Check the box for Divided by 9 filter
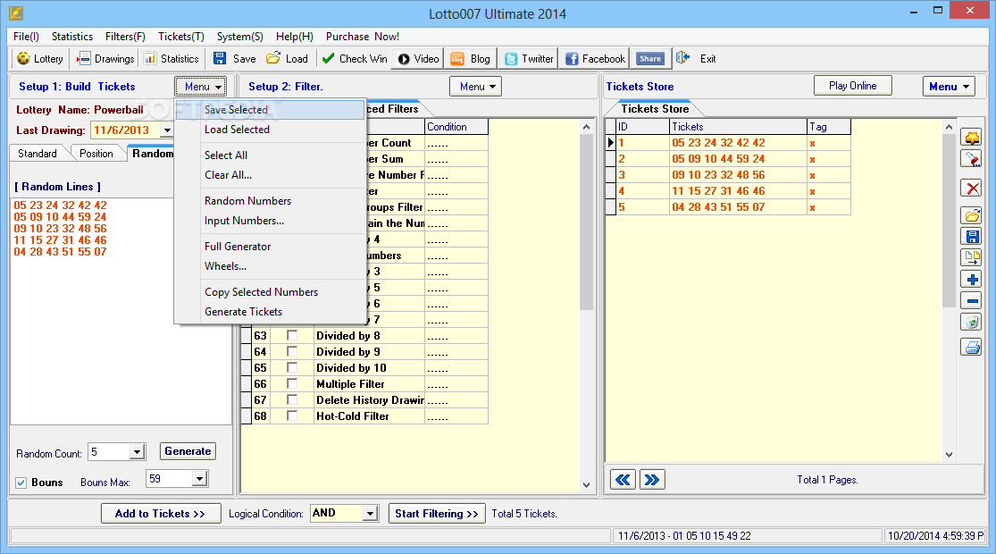 292,351
